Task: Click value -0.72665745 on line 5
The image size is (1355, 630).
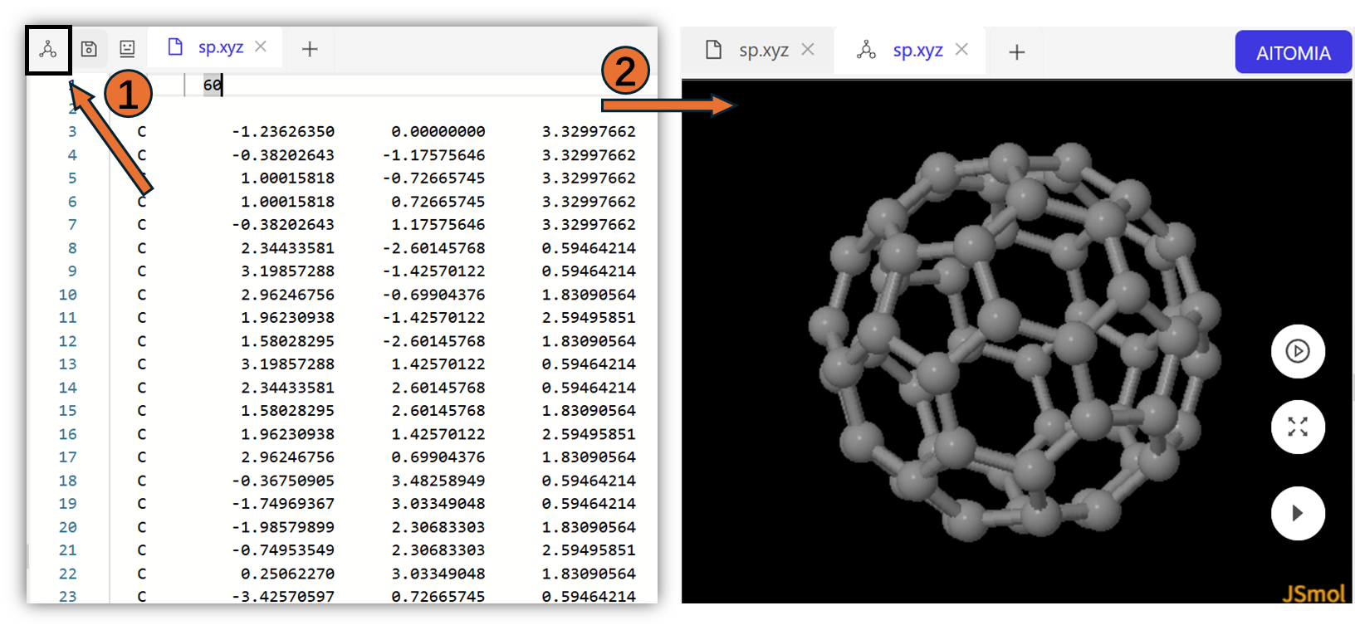Action: (433, 178)
